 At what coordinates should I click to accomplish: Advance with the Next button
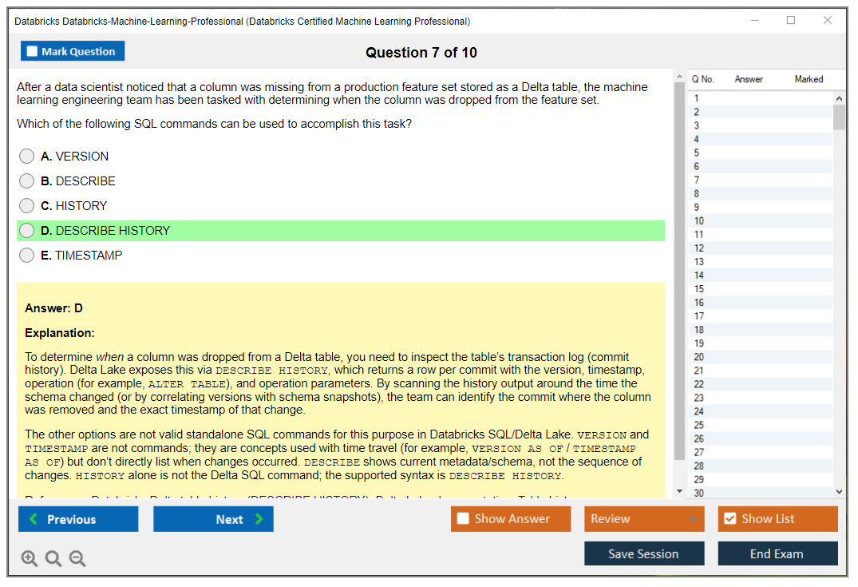point(213,519)
